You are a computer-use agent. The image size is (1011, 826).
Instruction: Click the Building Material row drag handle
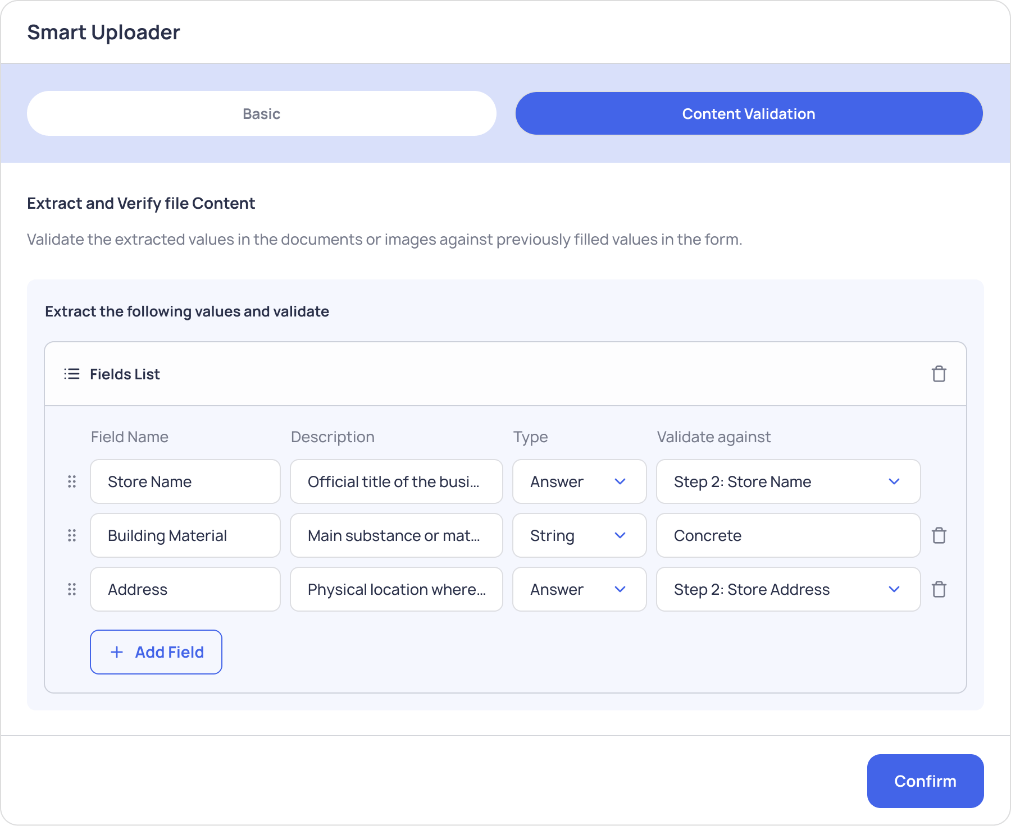pyautogui.click(x=72, y=535)
